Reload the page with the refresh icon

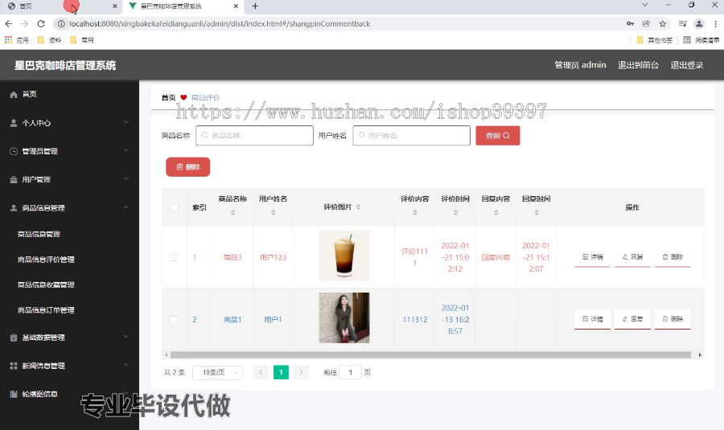pos(41,23)
